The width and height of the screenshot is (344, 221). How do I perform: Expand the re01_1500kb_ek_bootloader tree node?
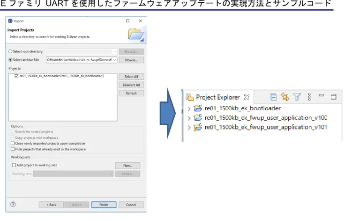click(x=189, y=108)
